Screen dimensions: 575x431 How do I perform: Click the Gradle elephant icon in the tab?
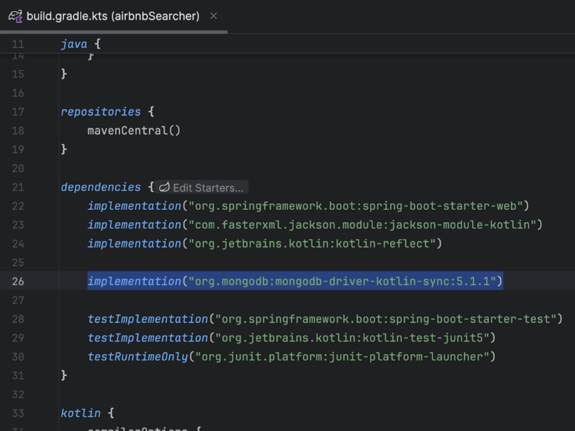pyautogui.click(x=15, y=16)
